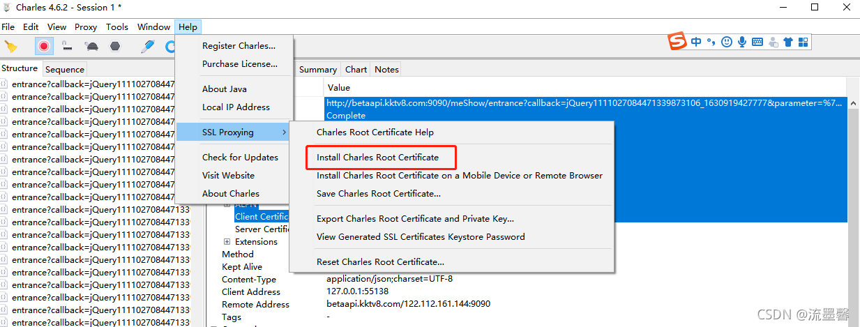Toggle the hexagon Breakpoints icon
This screenshot has width=860, height=327.
115,47
